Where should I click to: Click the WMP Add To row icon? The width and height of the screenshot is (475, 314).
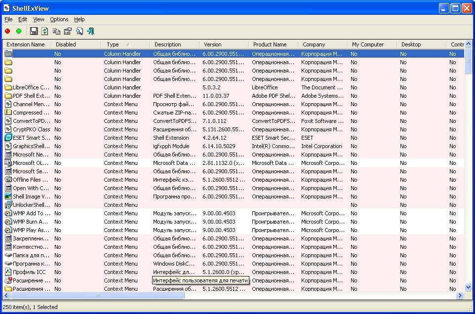[x=8, y=213]
